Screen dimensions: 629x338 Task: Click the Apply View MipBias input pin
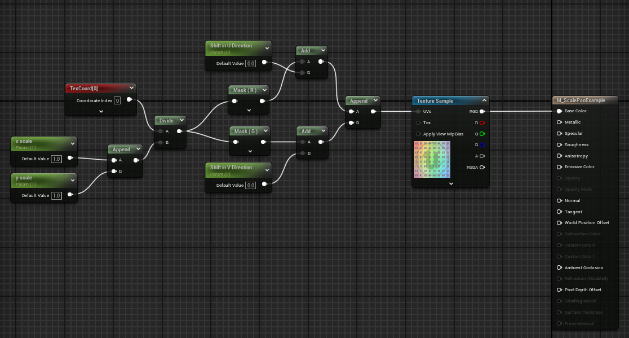tap(418, 134)
